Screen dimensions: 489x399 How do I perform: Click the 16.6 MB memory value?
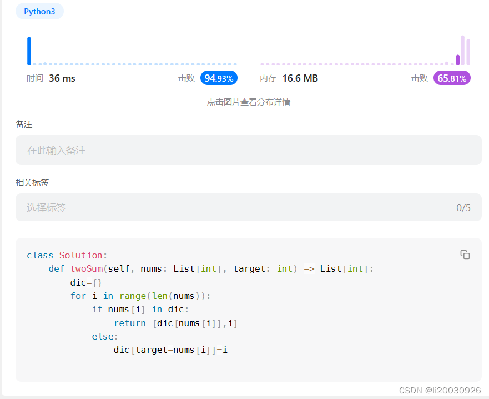point(300,78)
